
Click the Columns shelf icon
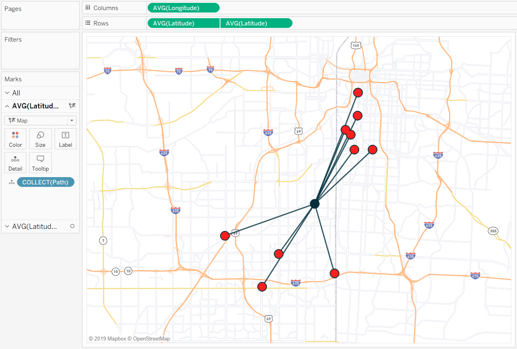click(x=88, y=8)
